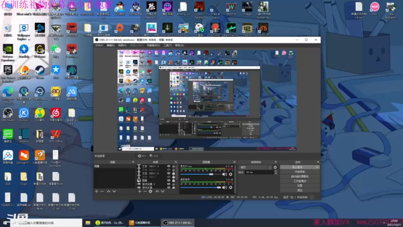Image resolution: width=403 pixels, height=227 pixels.
Task: Open Scenes dock pop-out icon
Action: pyautogui.click(x=133, y=162)
